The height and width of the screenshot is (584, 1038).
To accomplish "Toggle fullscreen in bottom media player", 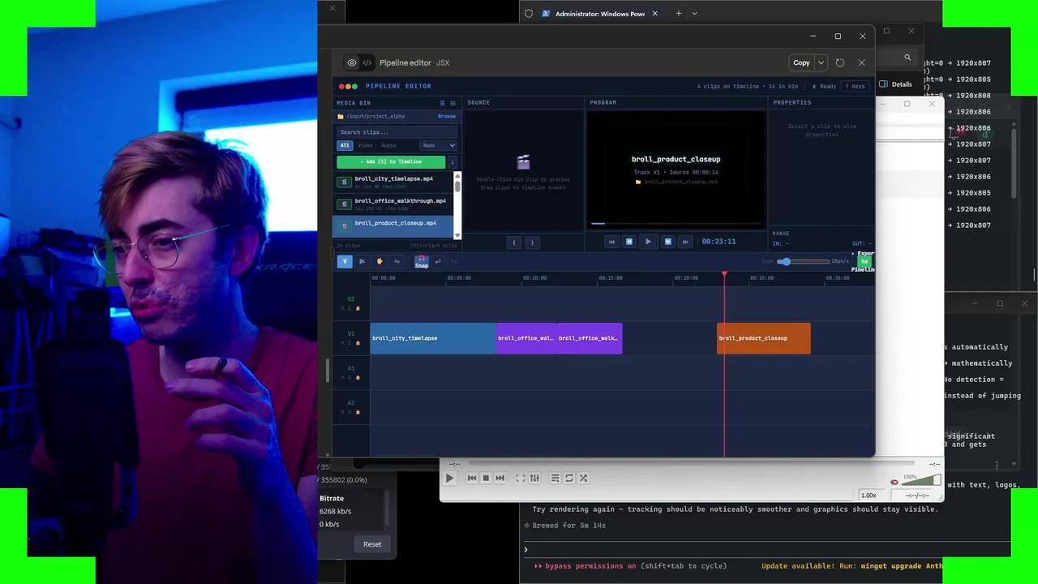I will coord(521,478).
